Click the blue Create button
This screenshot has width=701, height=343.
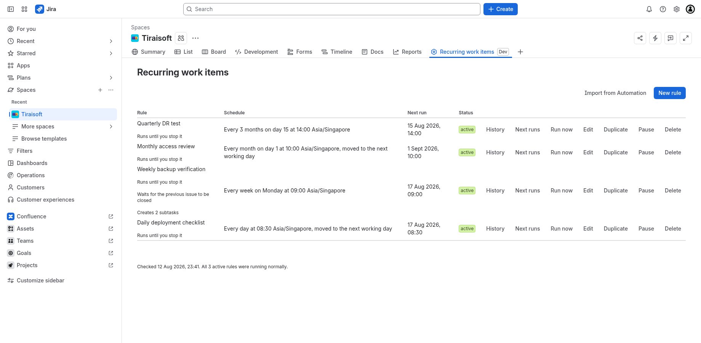point(501,9)
